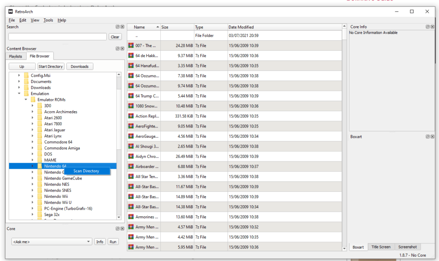
Task: Expand the Atari 2600 folder
Action: [33, 118]
